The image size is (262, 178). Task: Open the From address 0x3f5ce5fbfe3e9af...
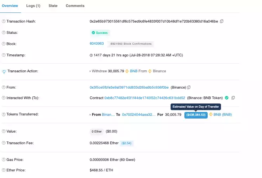129,87
